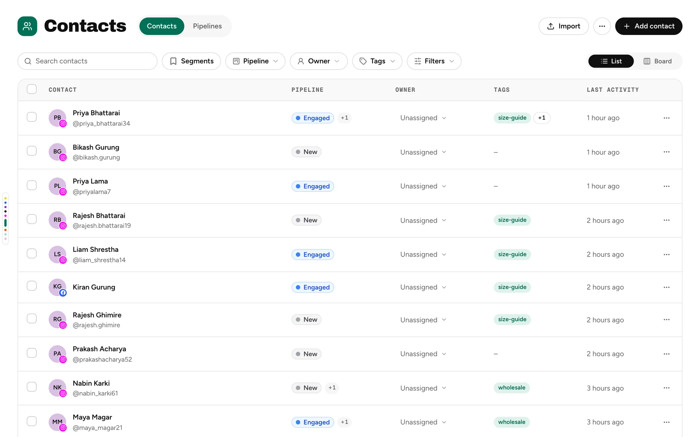Select Bikash Gurung's row checkbox
700x437 pixels.
[32, 151]
